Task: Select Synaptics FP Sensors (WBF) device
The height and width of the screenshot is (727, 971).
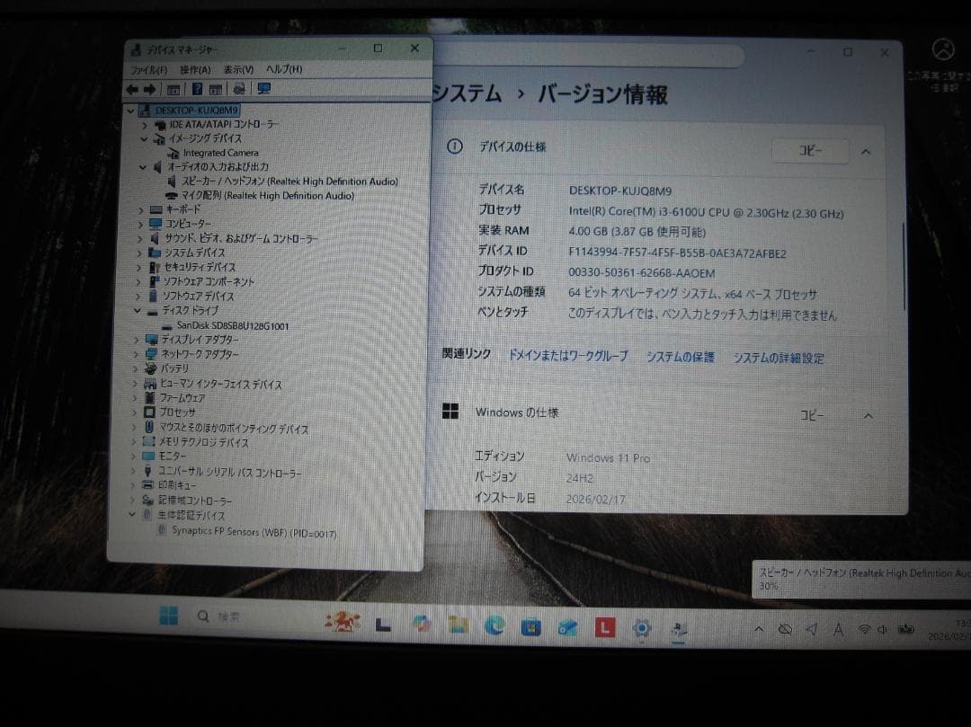Action: click(254, 532)
